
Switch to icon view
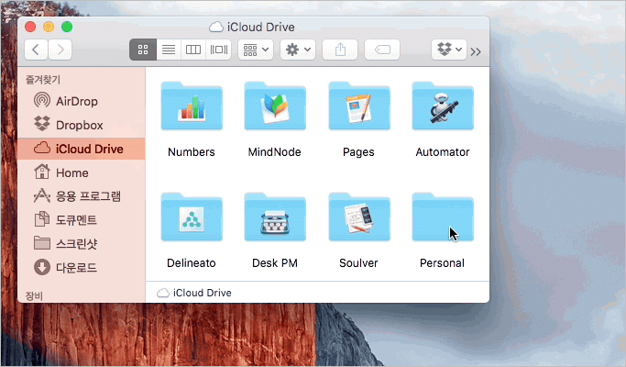[x=143, y=50]
